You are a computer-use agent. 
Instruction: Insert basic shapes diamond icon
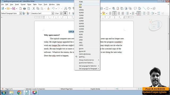148,8
